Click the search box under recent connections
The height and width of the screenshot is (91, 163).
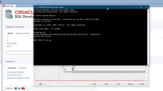coord(20,53)
